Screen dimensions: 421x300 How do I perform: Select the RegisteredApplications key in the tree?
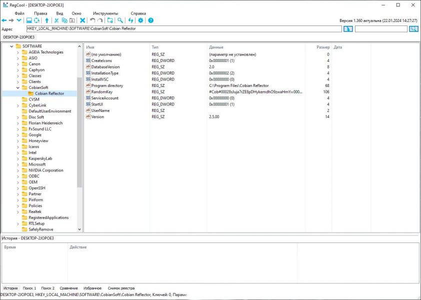pyautogui.click(x=48, y=217)
